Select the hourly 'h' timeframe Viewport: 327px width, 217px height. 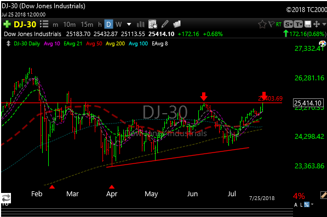[x=100, y=25]
